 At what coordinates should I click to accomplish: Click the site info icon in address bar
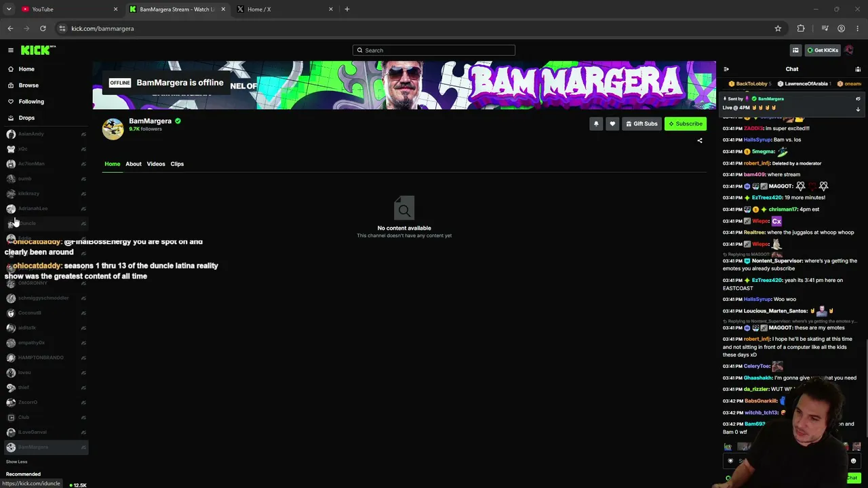[62, 28]
